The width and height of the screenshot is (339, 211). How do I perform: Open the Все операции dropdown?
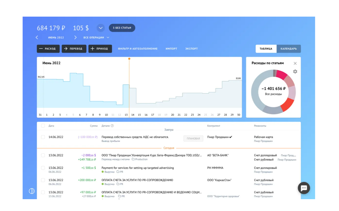tap(96, 37)
